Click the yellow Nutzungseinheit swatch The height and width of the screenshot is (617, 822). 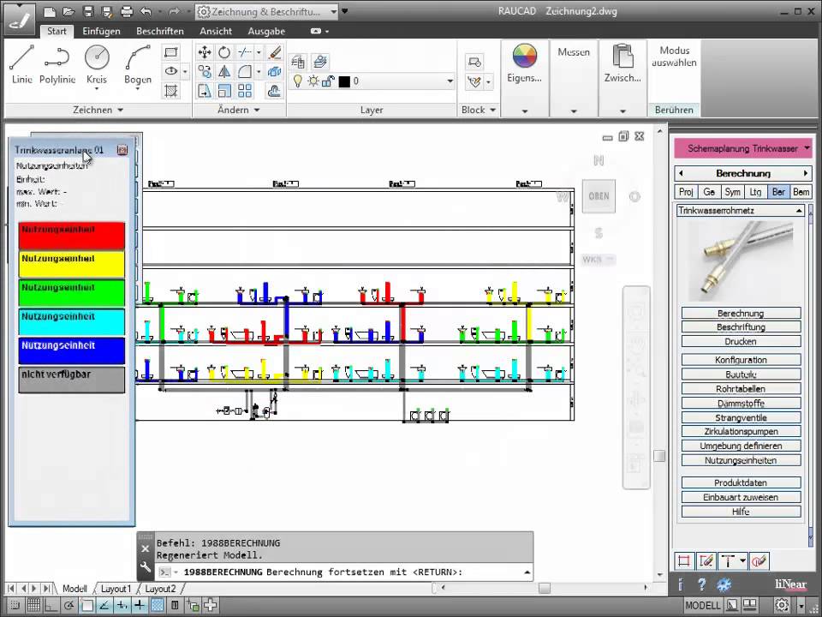pyautogui.click(x=72, y=264)
